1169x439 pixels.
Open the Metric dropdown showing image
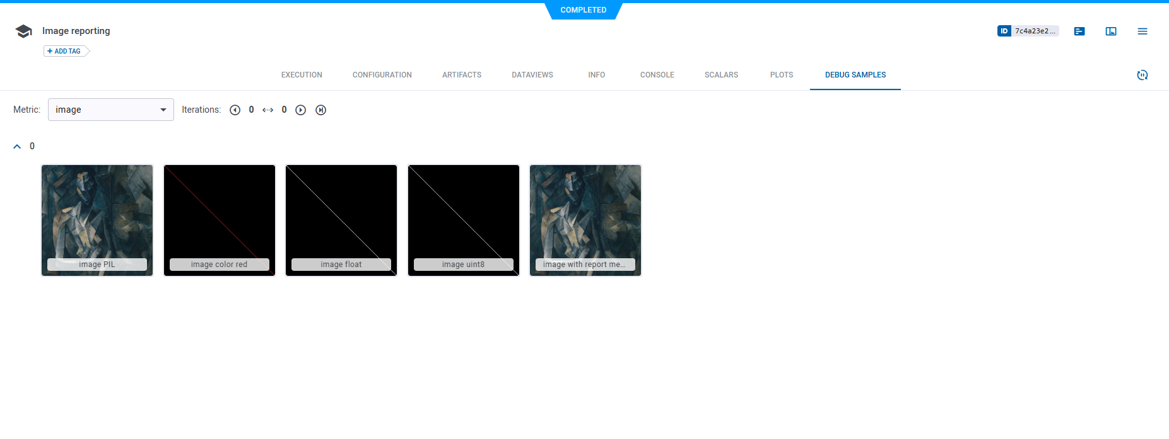tap(104, 110)
